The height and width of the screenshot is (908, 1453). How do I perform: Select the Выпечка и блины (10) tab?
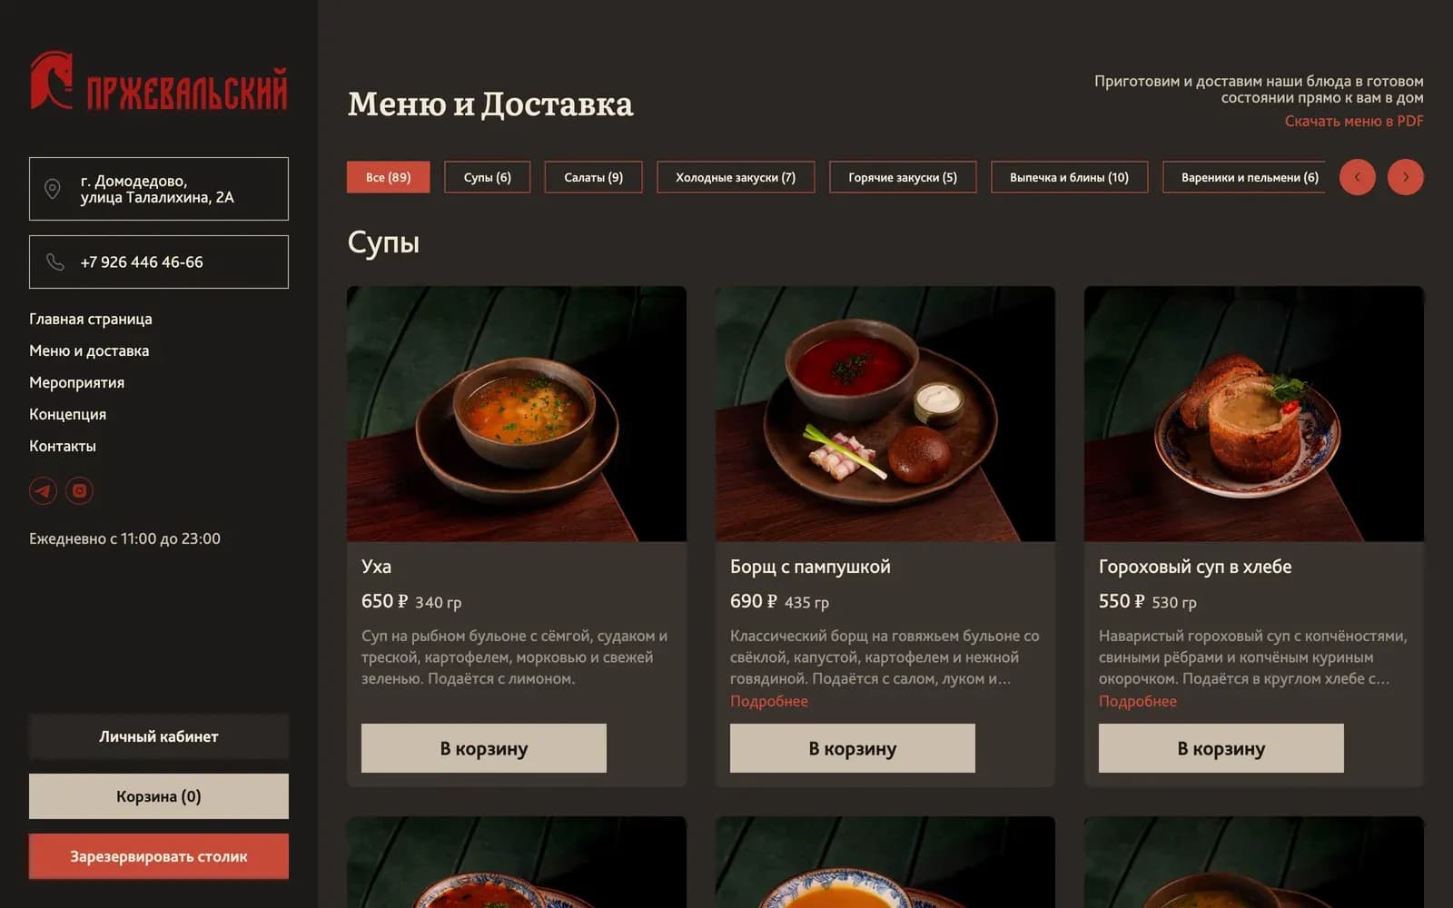[1070, 177]
